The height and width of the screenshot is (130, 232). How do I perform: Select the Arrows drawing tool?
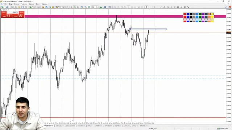[188, 7]
